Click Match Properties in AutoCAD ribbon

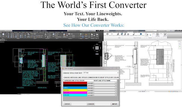coord(64,35)
